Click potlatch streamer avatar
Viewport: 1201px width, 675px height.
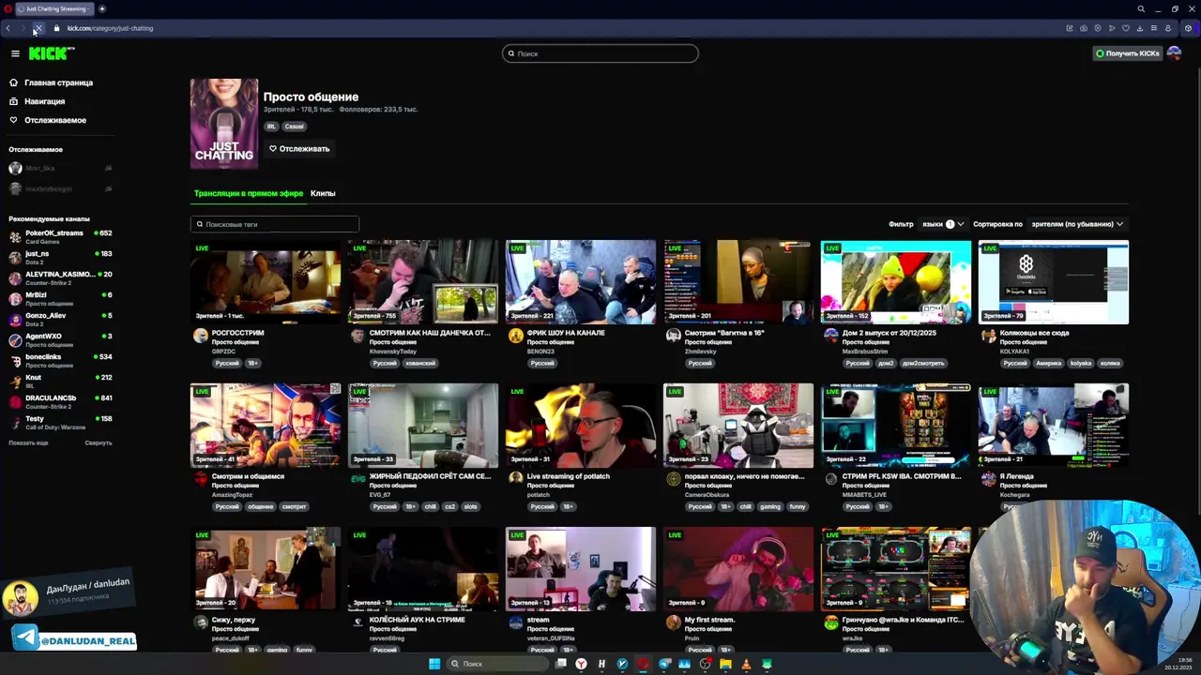coord(515,479)
